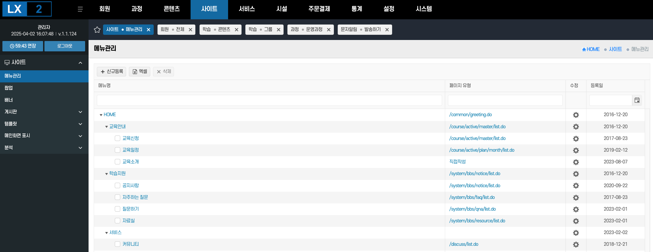The width and height of the screenshot is (653, 252).
Task: Click the LX2 logo
Action: pos(27,9)
